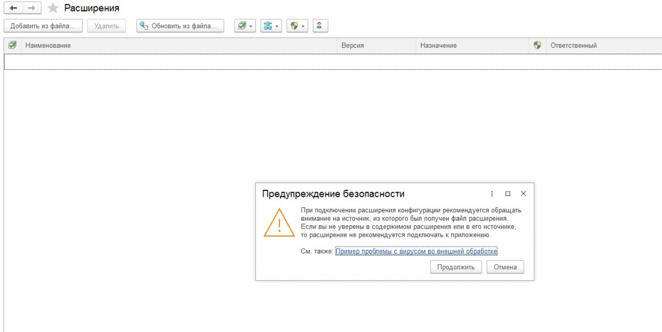This screenshot has height=332, width=662.
Task: Close the Предупреждение безопасности dialog
Action: pos(524,194)
